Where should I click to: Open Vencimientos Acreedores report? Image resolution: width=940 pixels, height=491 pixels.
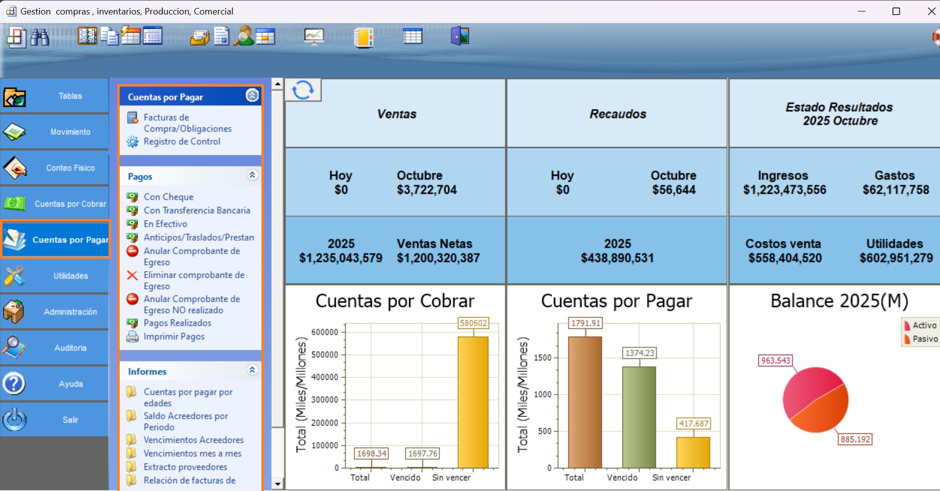[193, 440]
